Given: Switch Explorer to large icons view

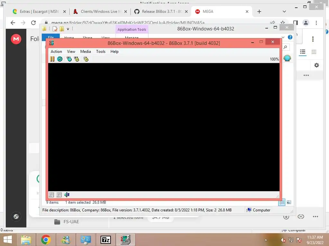Looking at the screenshot, I should (x=289, y=202).
